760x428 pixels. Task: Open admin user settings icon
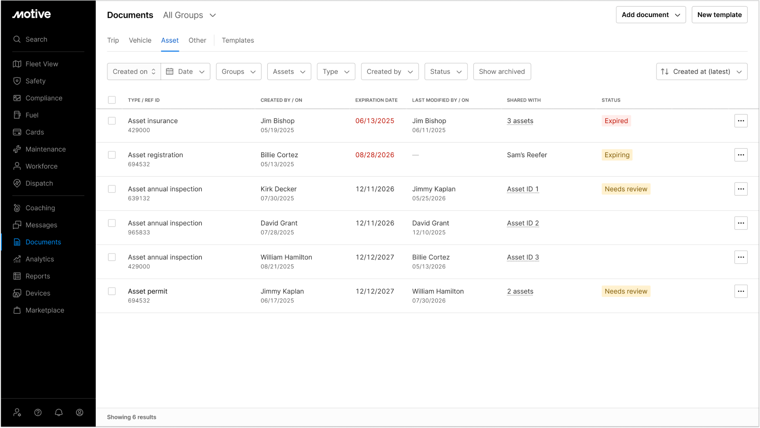click(x=17, y=412)
